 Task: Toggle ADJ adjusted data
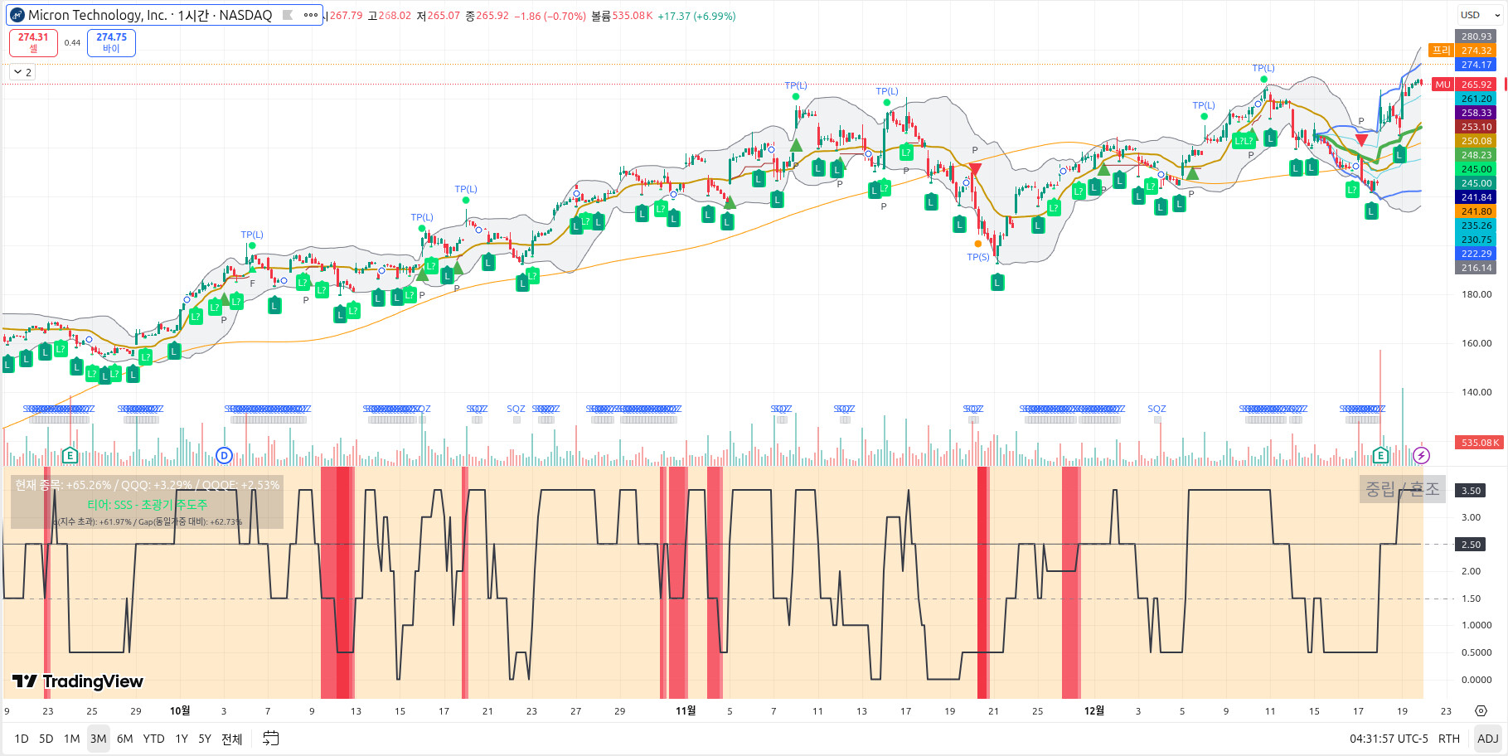(x=1488, y=738)
